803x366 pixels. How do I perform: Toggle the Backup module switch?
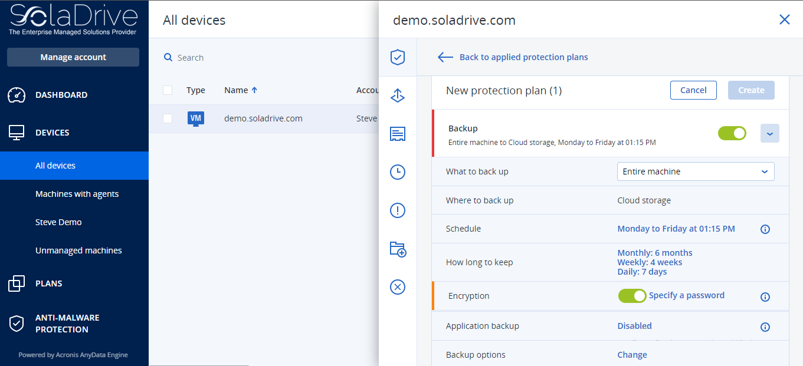[x=732, y=133]
